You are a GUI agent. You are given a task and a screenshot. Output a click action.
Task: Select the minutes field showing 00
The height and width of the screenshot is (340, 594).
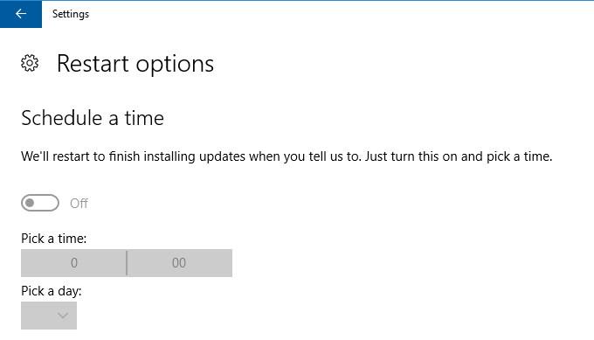179,263
